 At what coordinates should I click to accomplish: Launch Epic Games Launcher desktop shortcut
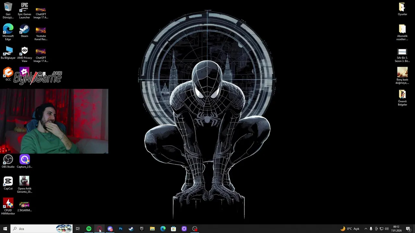[24, 10]
